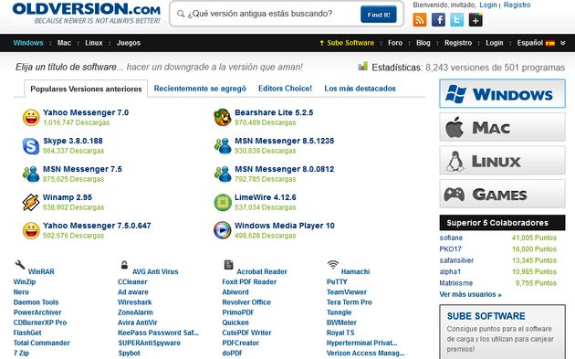Switch to Recientemente se agregó tab
575x359 pixels.
(x=200, y=89)
